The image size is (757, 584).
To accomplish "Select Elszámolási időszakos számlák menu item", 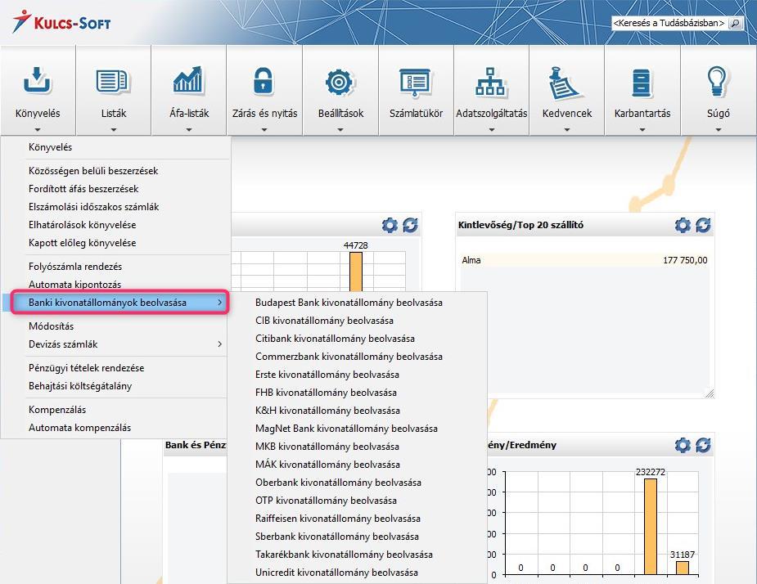I will (x=115, y=207).
